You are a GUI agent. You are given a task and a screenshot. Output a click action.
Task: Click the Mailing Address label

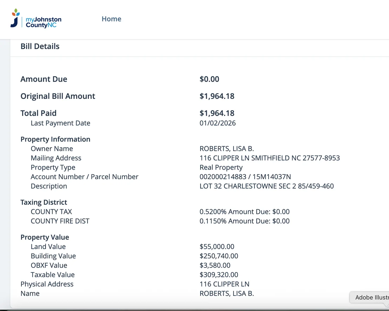click(x=56, y=158)
